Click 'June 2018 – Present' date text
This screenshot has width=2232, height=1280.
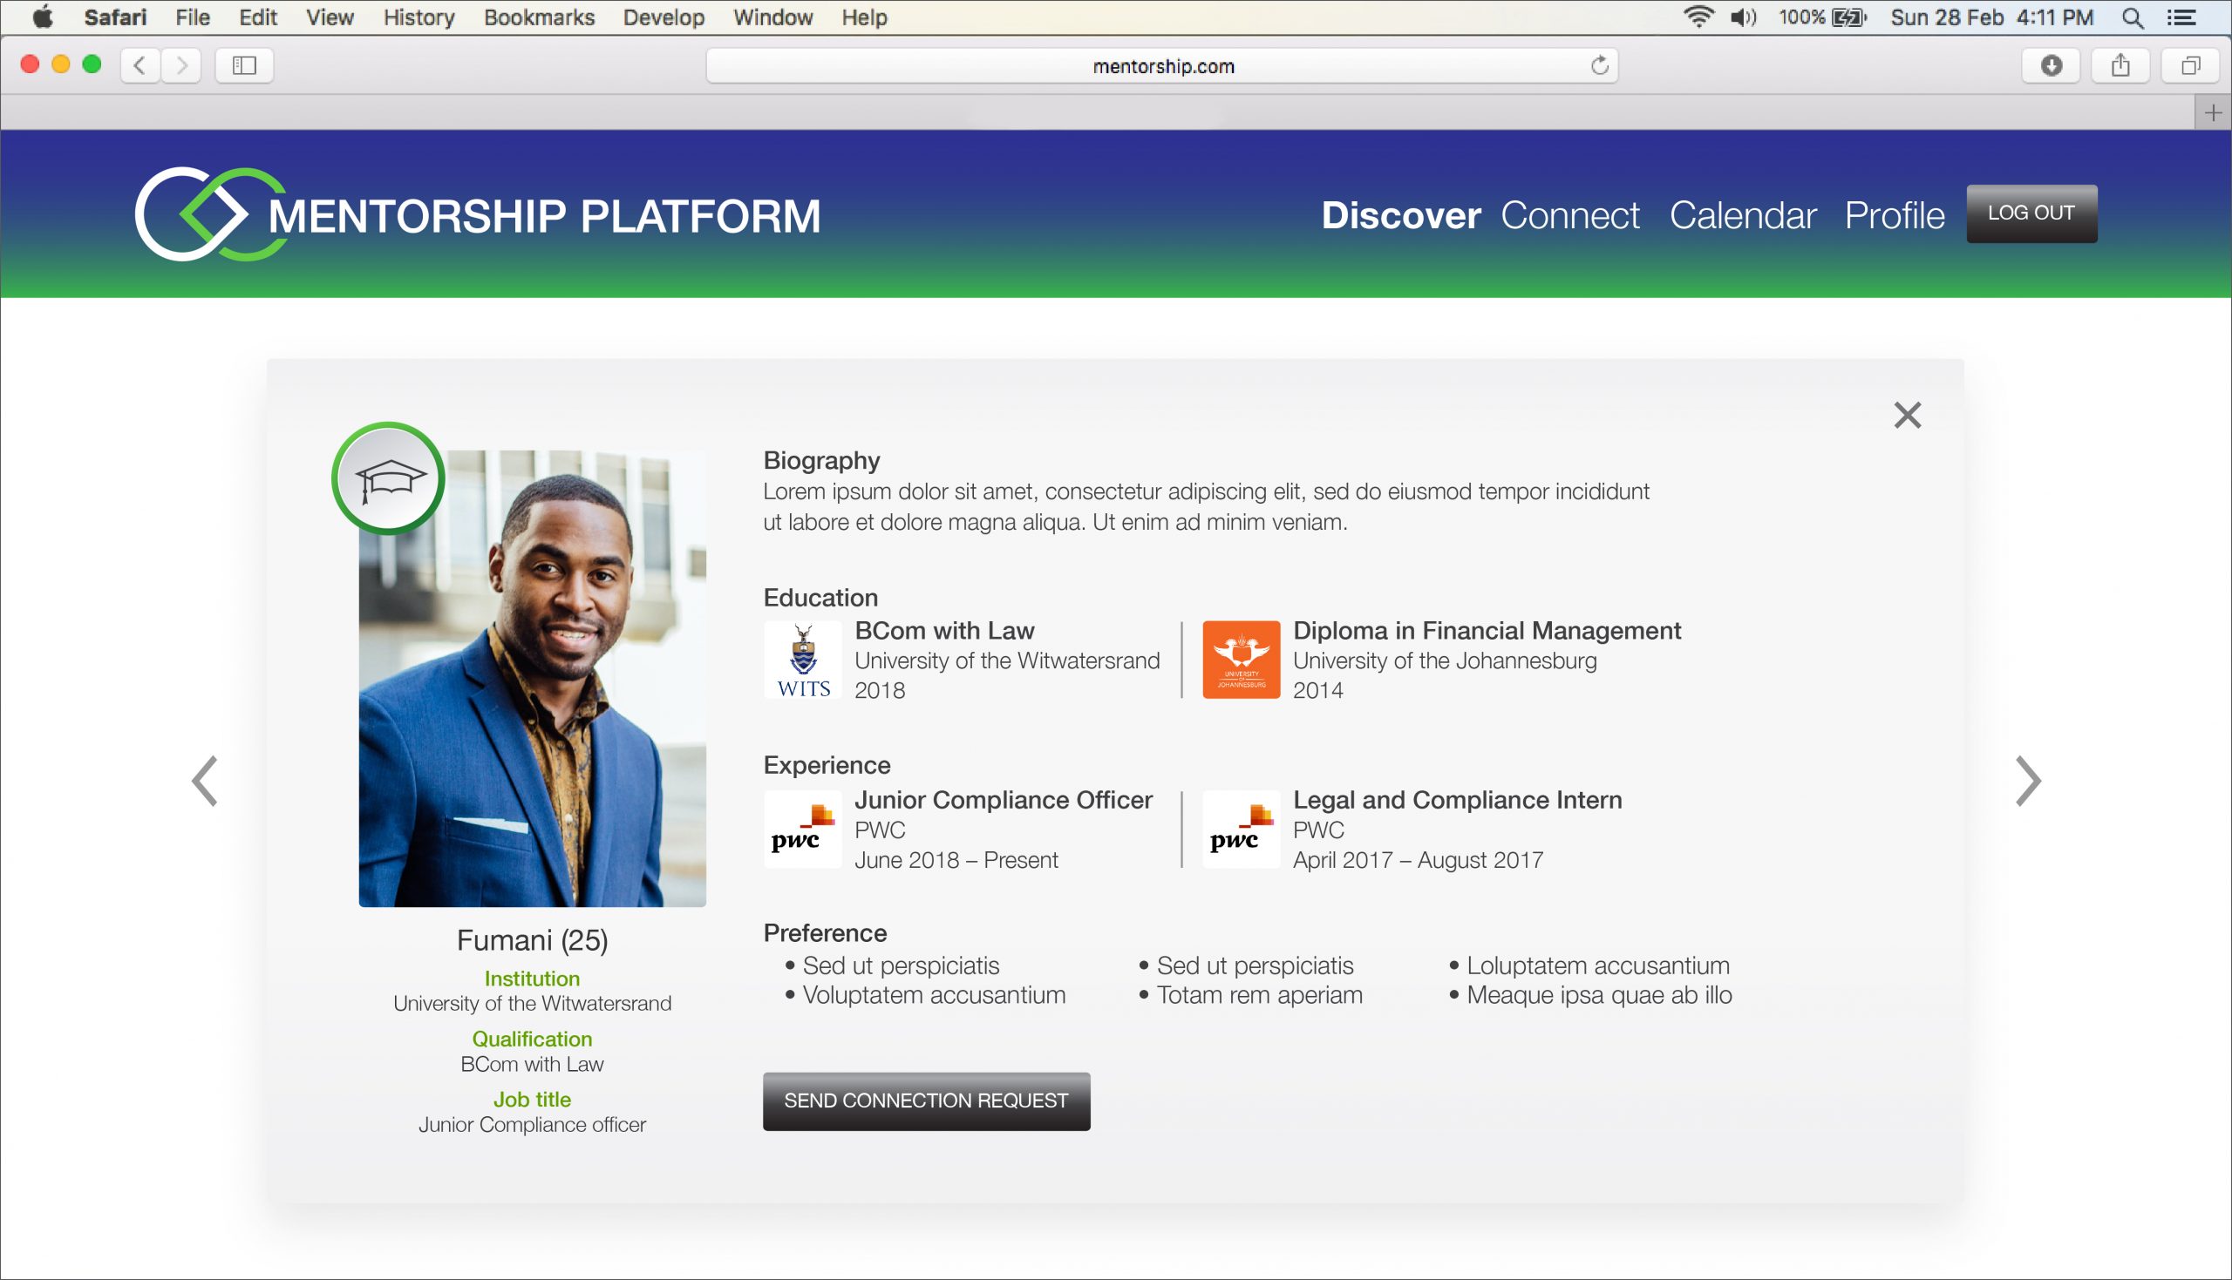pyautogui.click(x=956, y=859)
